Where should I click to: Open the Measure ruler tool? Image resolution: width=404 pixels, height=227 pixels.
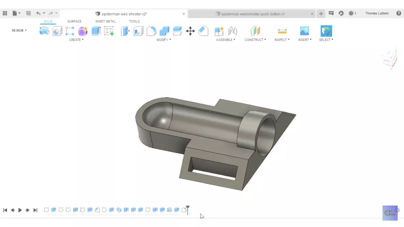[282, 31]
